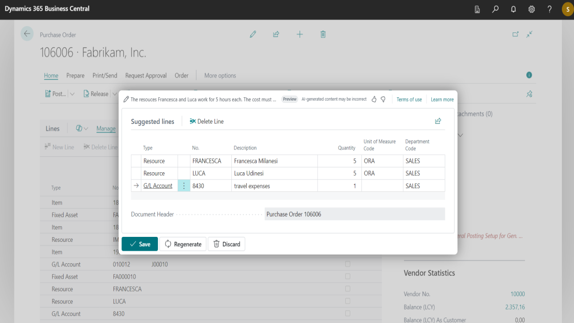
Task: Toggle checkbox on Resource FRANCESCA row
Action: pyautogui.click(x=348, y=289)
